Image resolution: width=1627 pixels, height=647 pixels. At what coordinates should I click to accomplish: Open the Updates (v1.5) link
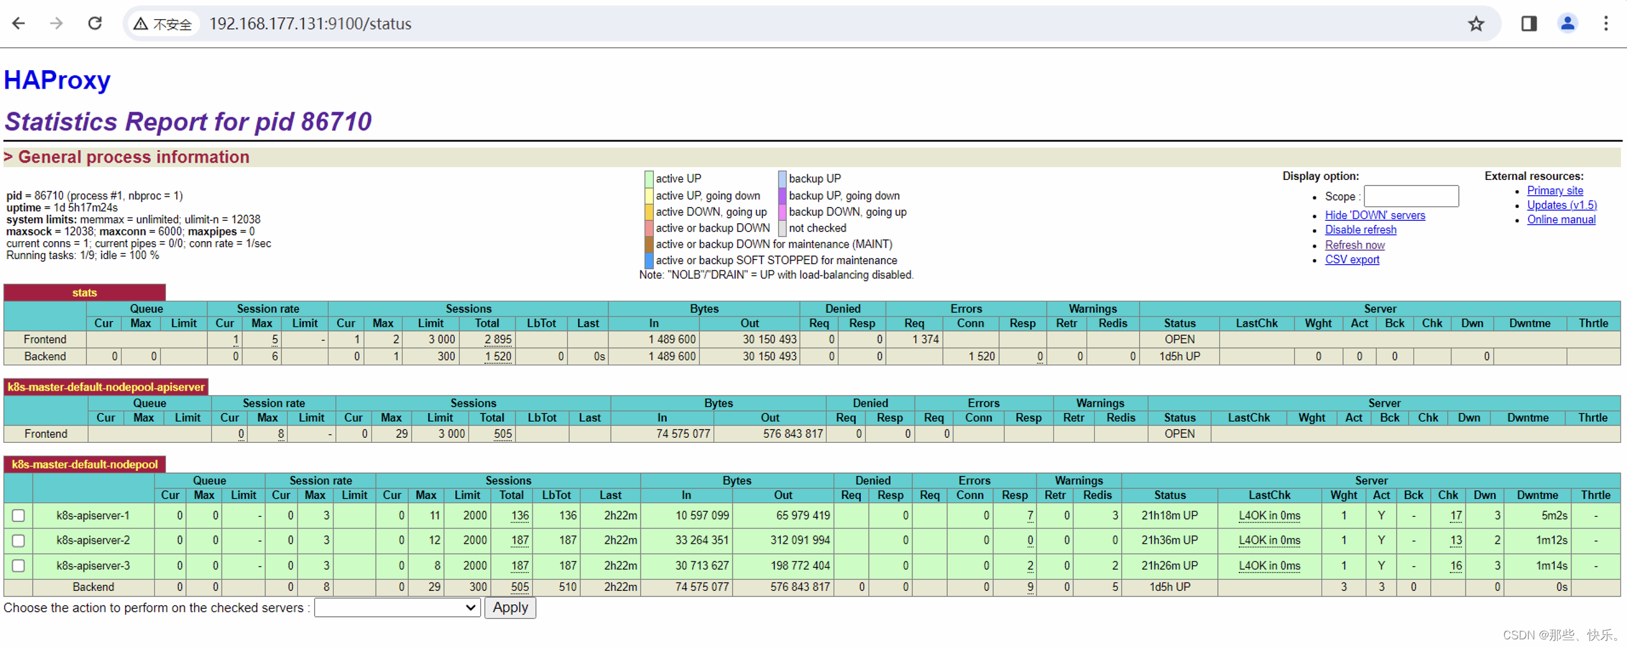[1561, 205]
